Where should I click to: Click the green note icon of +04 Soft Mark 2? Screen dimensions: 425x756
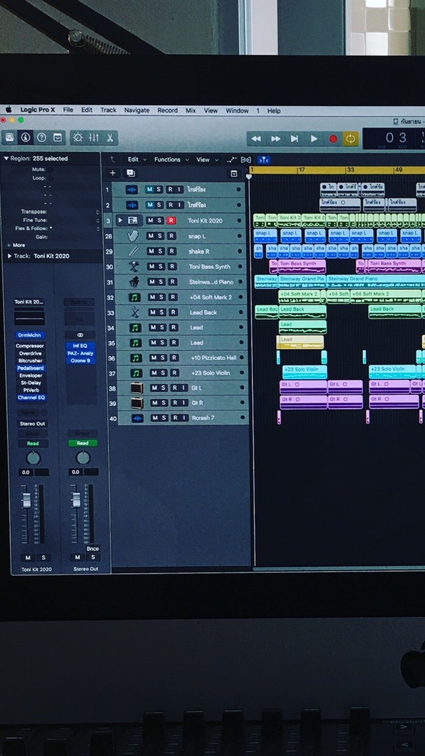click(x=135, y=297)
